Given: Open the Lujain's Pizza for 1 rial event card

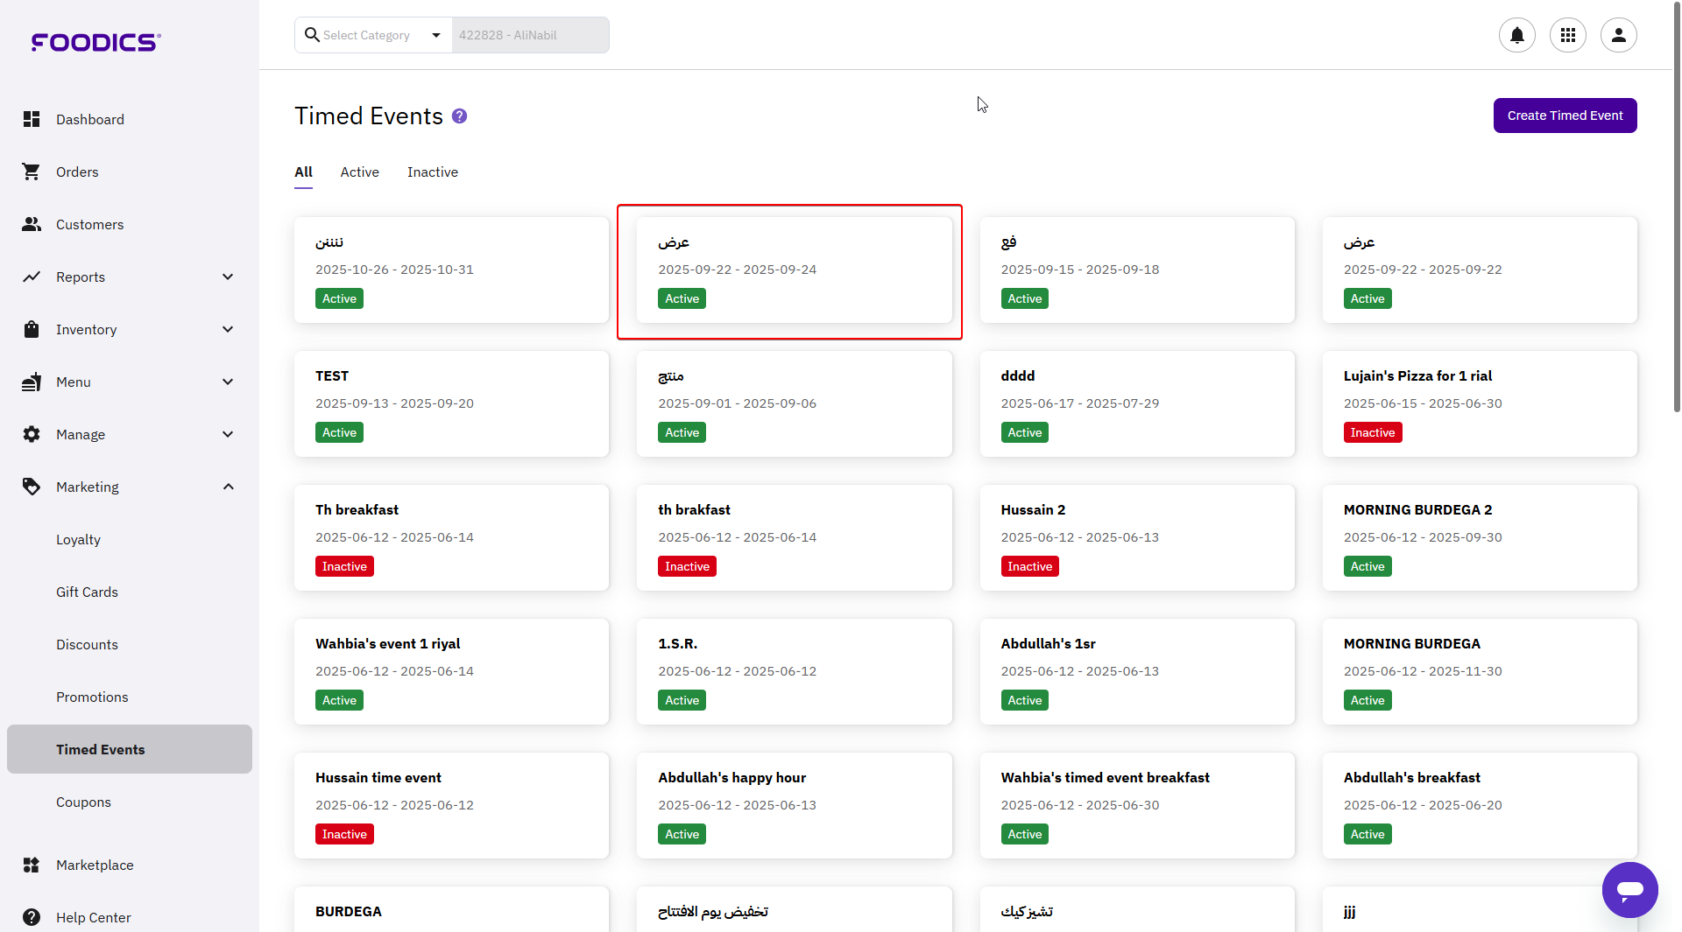Looking at the screenshot, I should click(x=1479, y=403).
